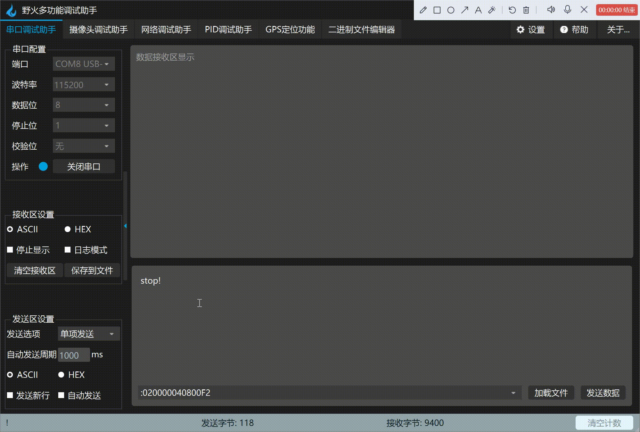Mute the speaker sound icon
Viewport: 640px width, 432px height.
[551, 10]
